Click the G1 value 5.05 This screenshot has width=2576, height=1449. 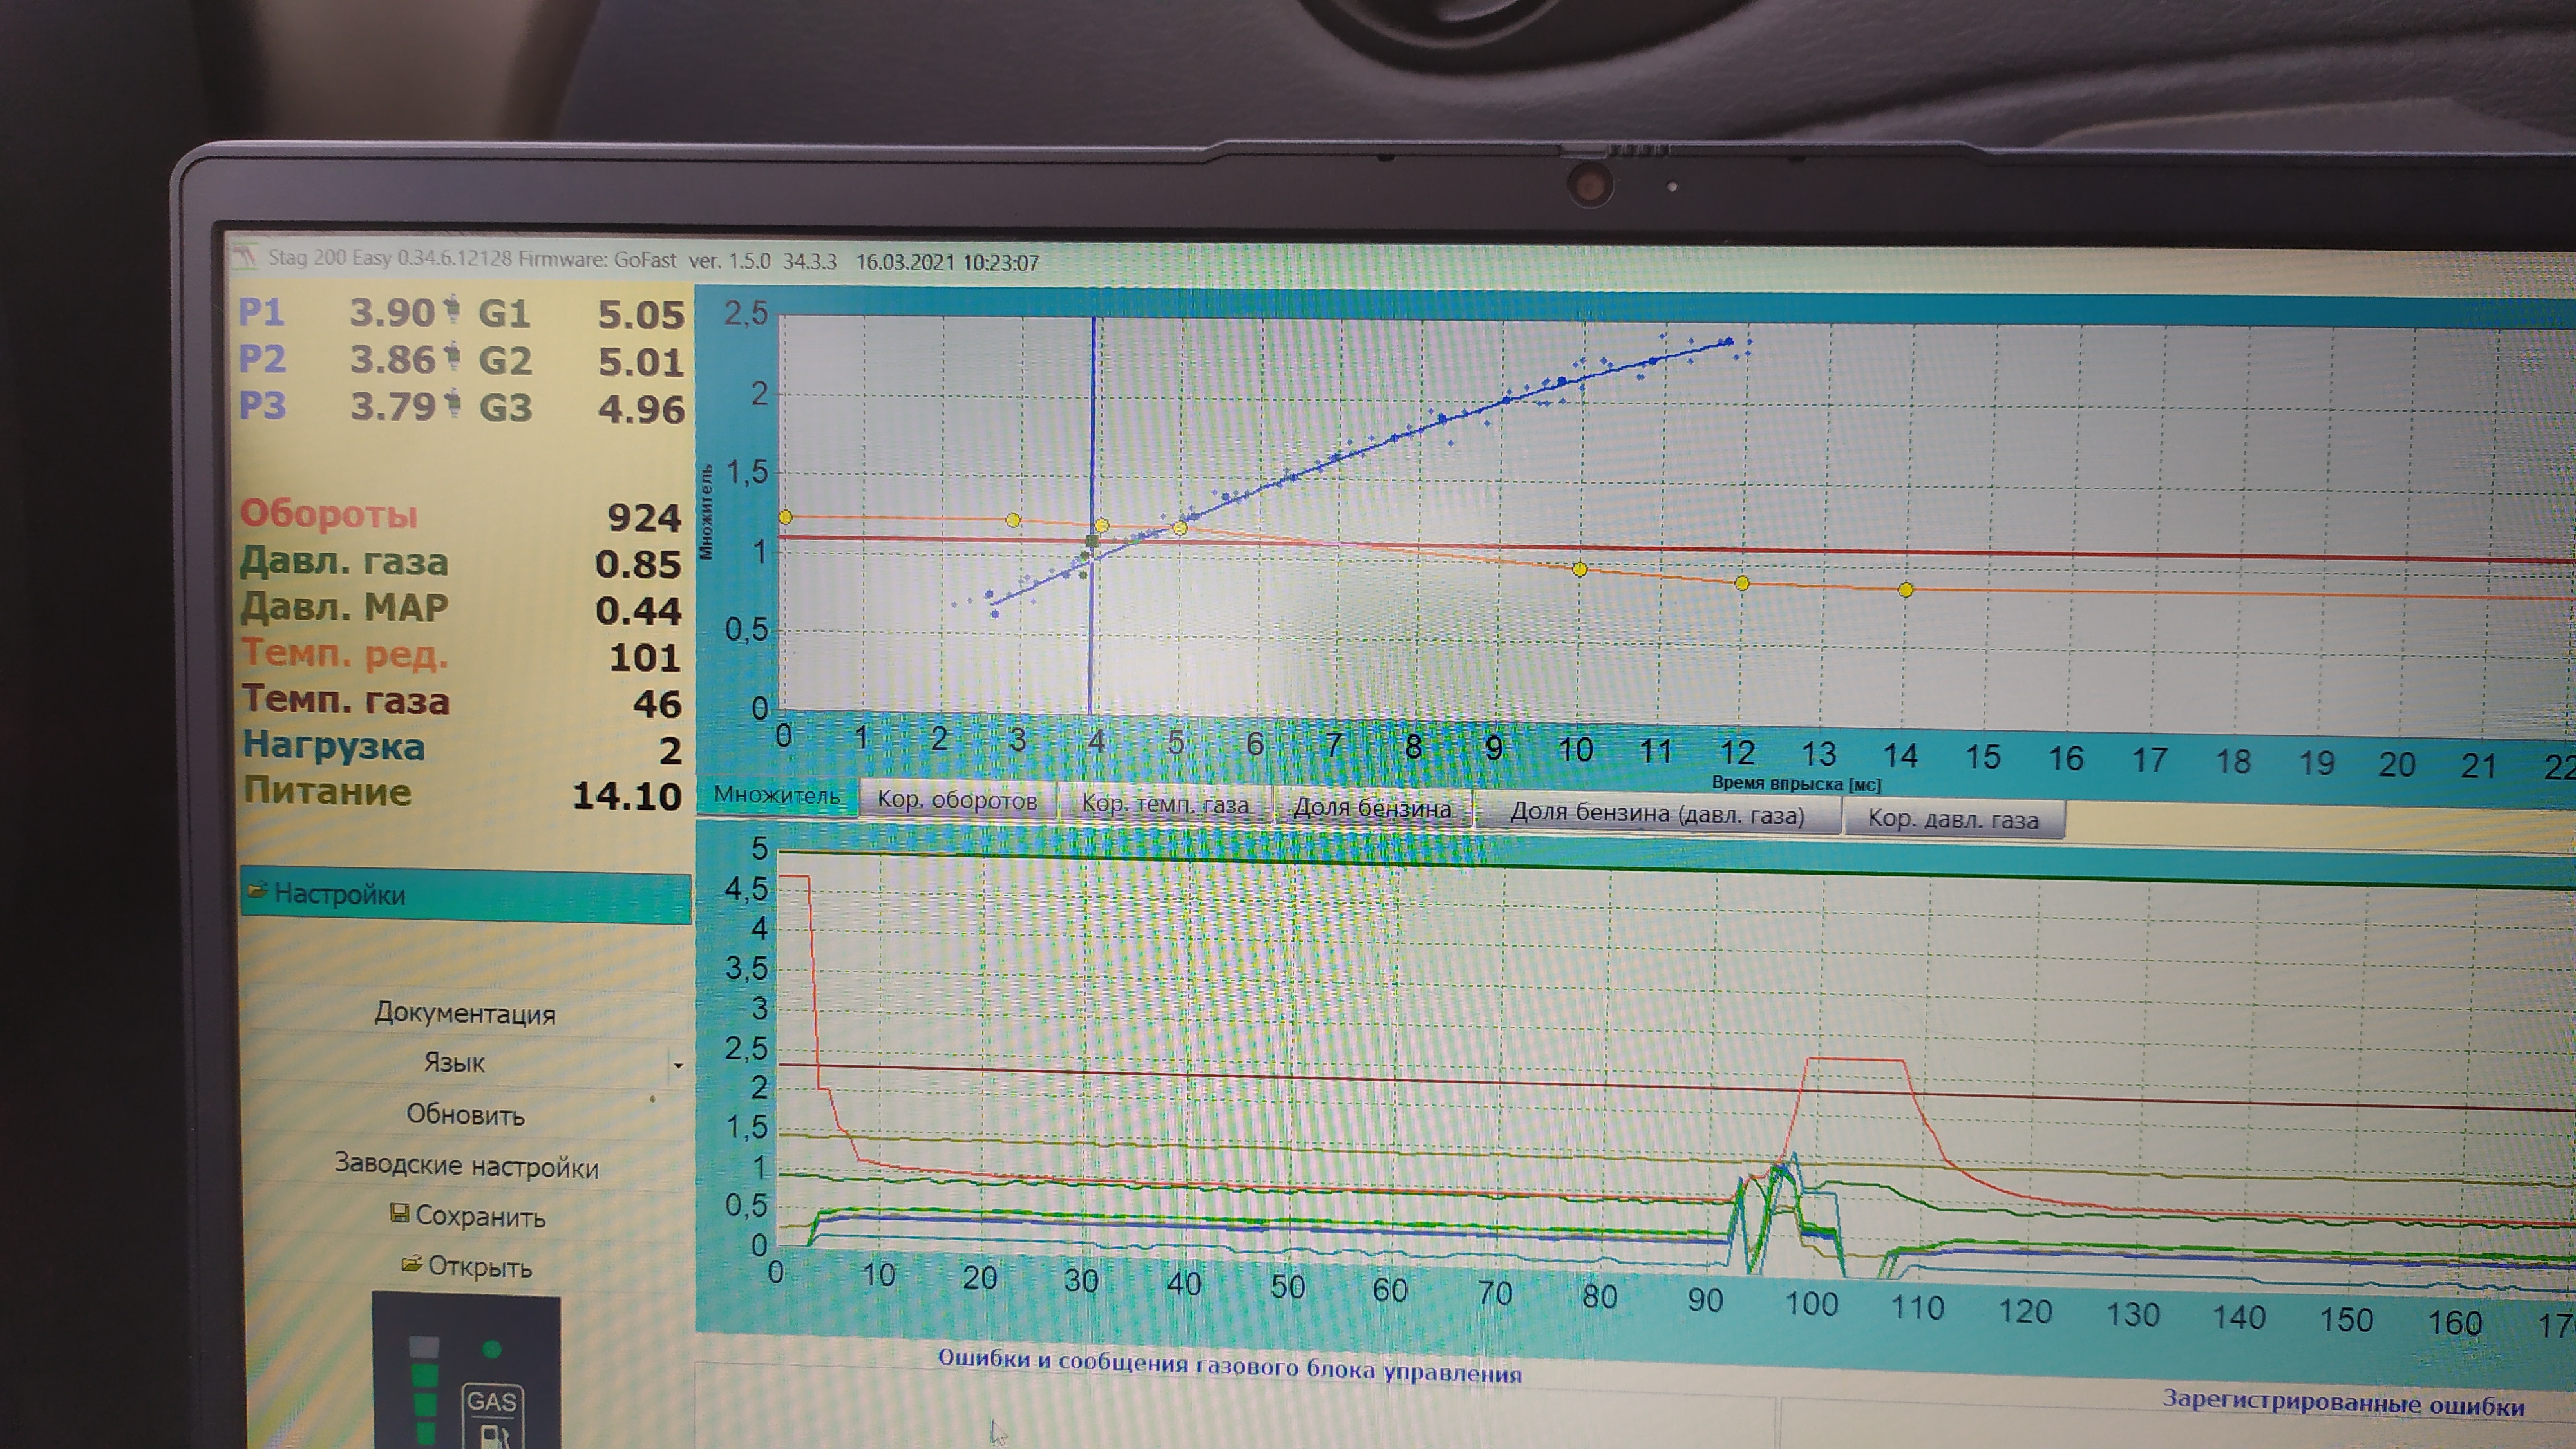[641, 315]
